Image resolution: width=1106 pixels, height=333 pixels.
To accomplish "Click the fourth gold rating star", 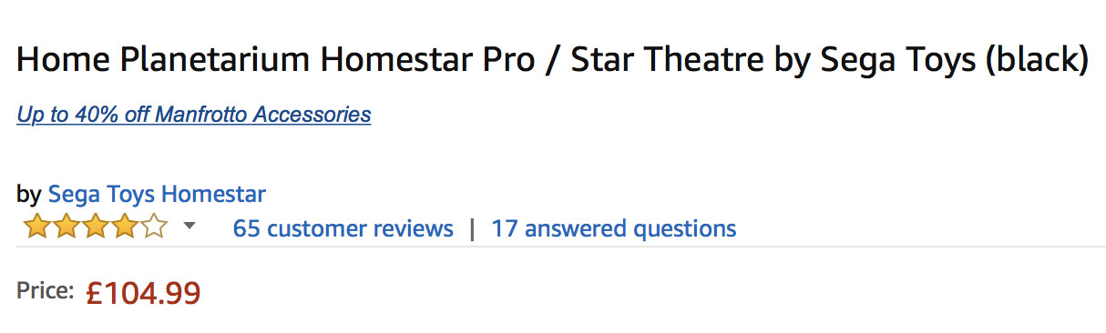I will click(x=126, y=227).
